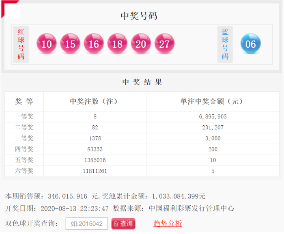Image resolution: width=284 pixels, height=234 pixels.
Task: Click the 查询 search button
Action: [123, 223]
